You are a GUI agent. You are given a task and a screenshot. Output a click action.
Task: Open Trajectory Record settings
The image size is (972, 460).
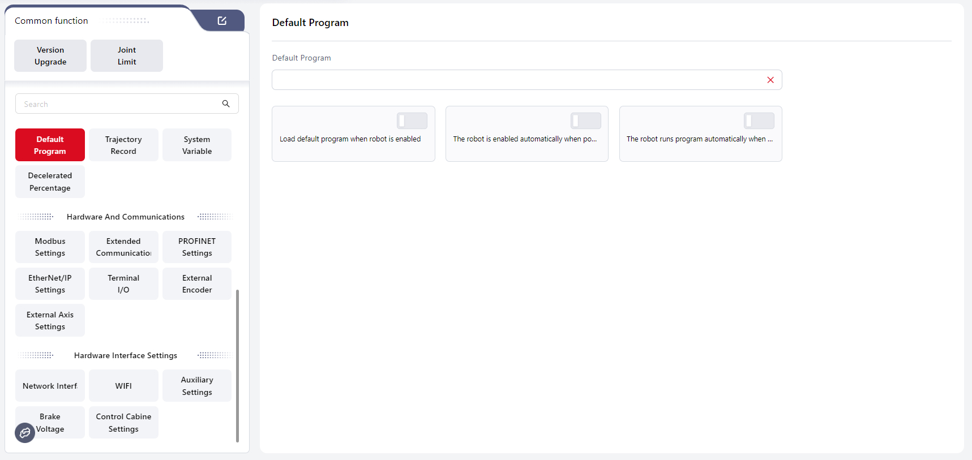pos(123,145)
